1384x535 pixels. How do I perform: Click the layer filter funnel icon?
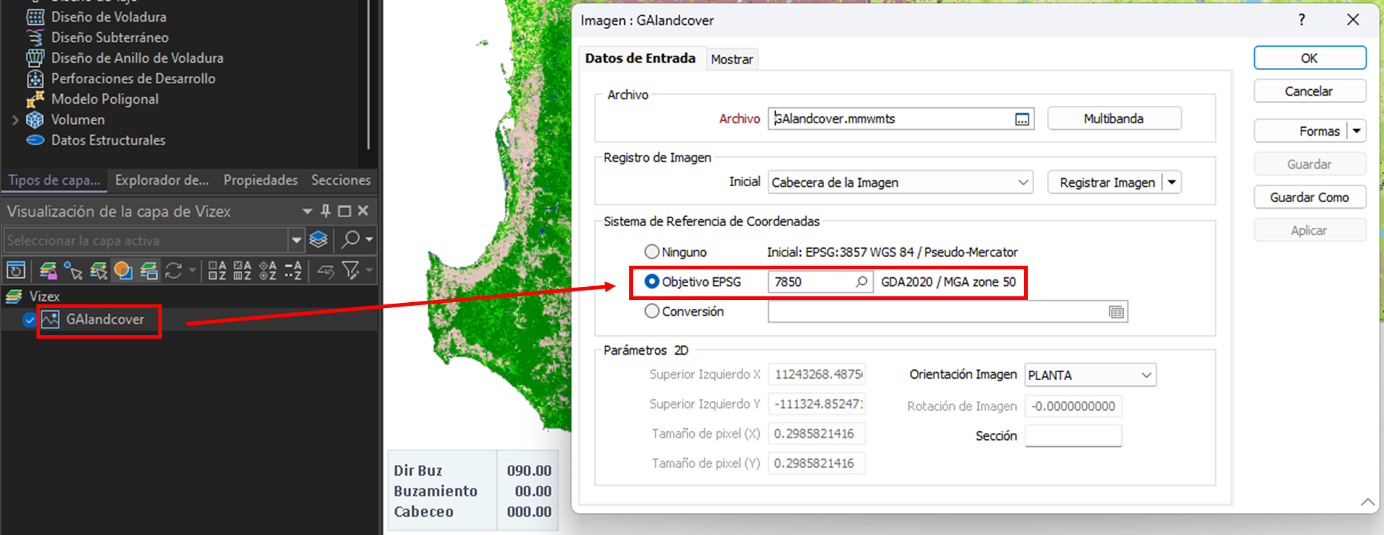[x=351, y=271]
